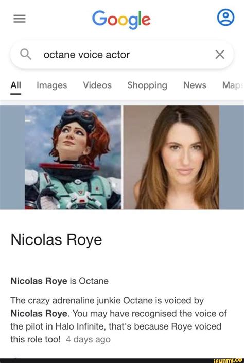Tap the search magnifier icon
244x363 pixels.
point(25,55)
